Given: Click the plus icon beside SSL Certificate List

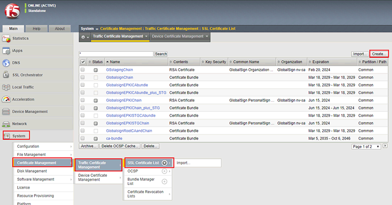Looking at the screenshot, I should (x=164, y=163).
